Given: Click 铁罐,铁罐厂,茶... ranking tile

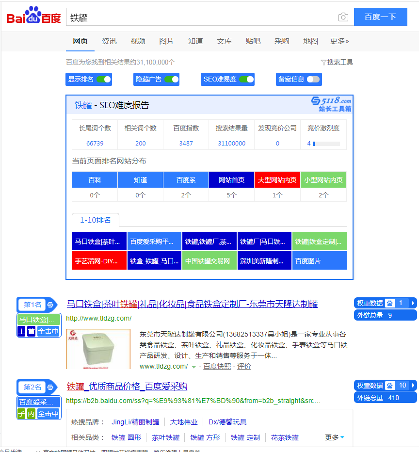Looking at the screenshot, I should click(x=209, y=242).
